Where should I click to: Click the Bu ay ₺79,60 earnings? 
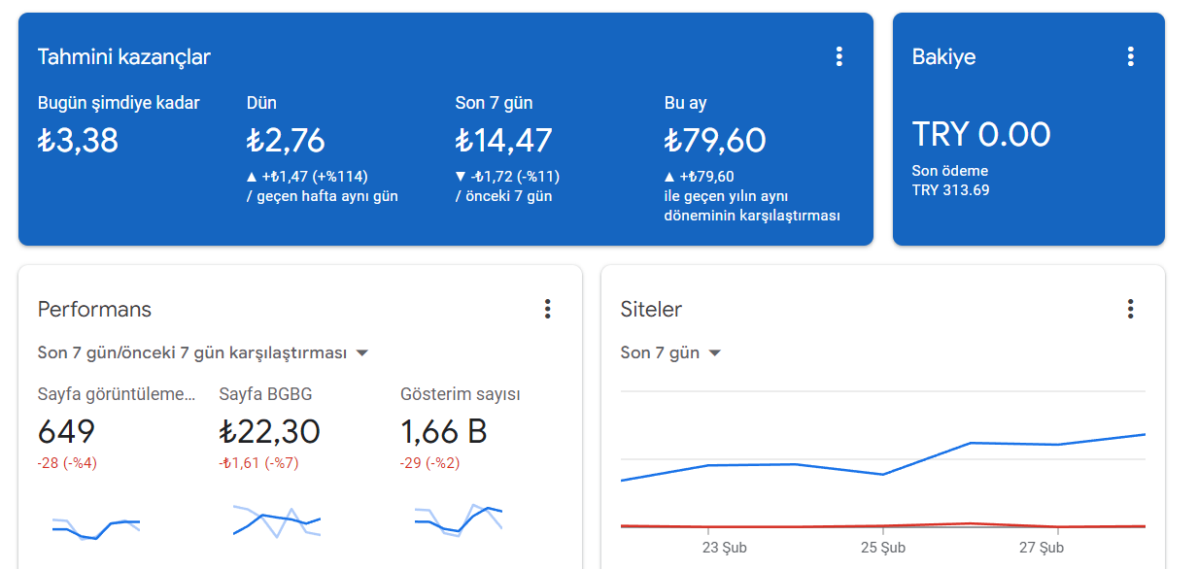tap(715, 141)
